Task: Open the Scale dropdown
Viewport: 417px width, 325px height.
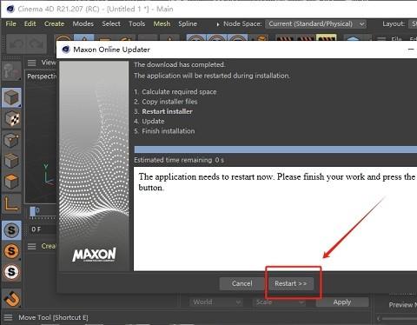Action: click(280, 302)
